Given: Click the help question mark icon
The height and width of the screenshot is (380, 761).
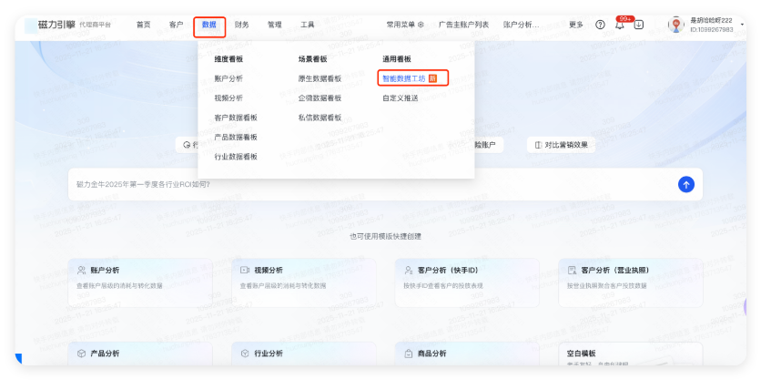Looking at the screenshot, I should coord(600,25).
